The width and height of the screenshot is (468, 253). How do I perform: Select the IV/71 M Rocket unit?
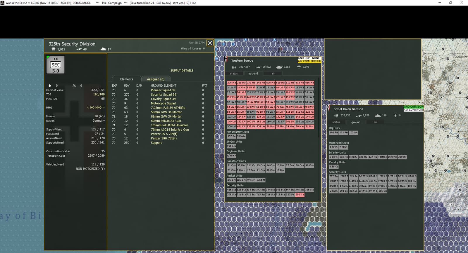[x=251, y=180]
